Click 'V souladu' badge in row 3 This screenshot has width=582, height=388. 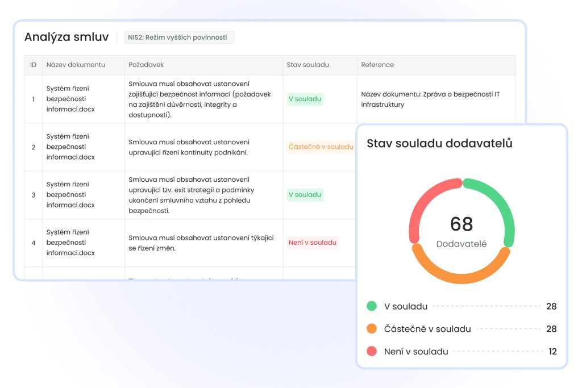[305, 195]
